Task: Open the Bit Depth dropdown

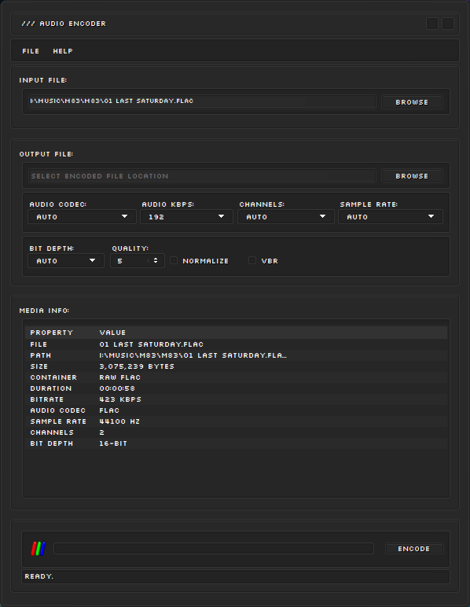Action: coord(66,261)
